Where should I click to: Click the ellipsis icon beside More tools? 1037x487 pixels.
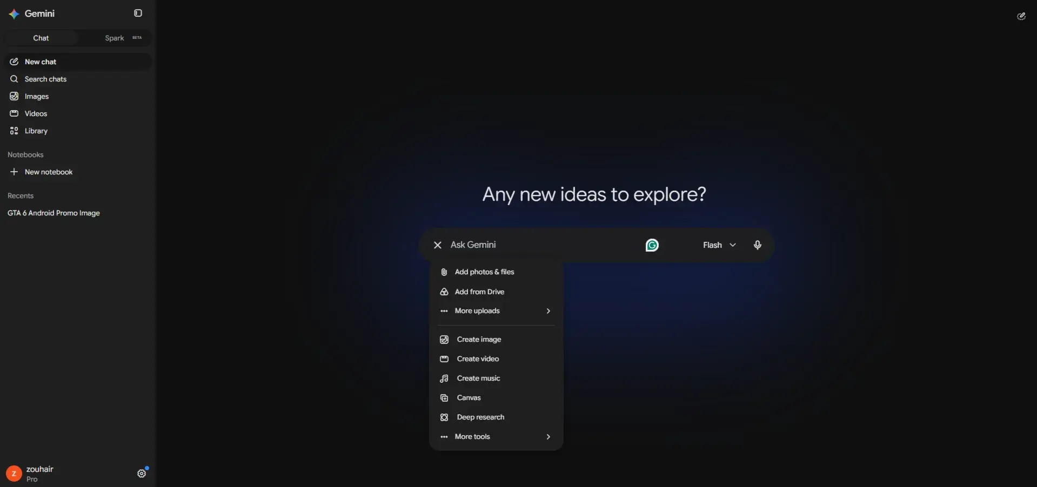click(x=444, y=437)
